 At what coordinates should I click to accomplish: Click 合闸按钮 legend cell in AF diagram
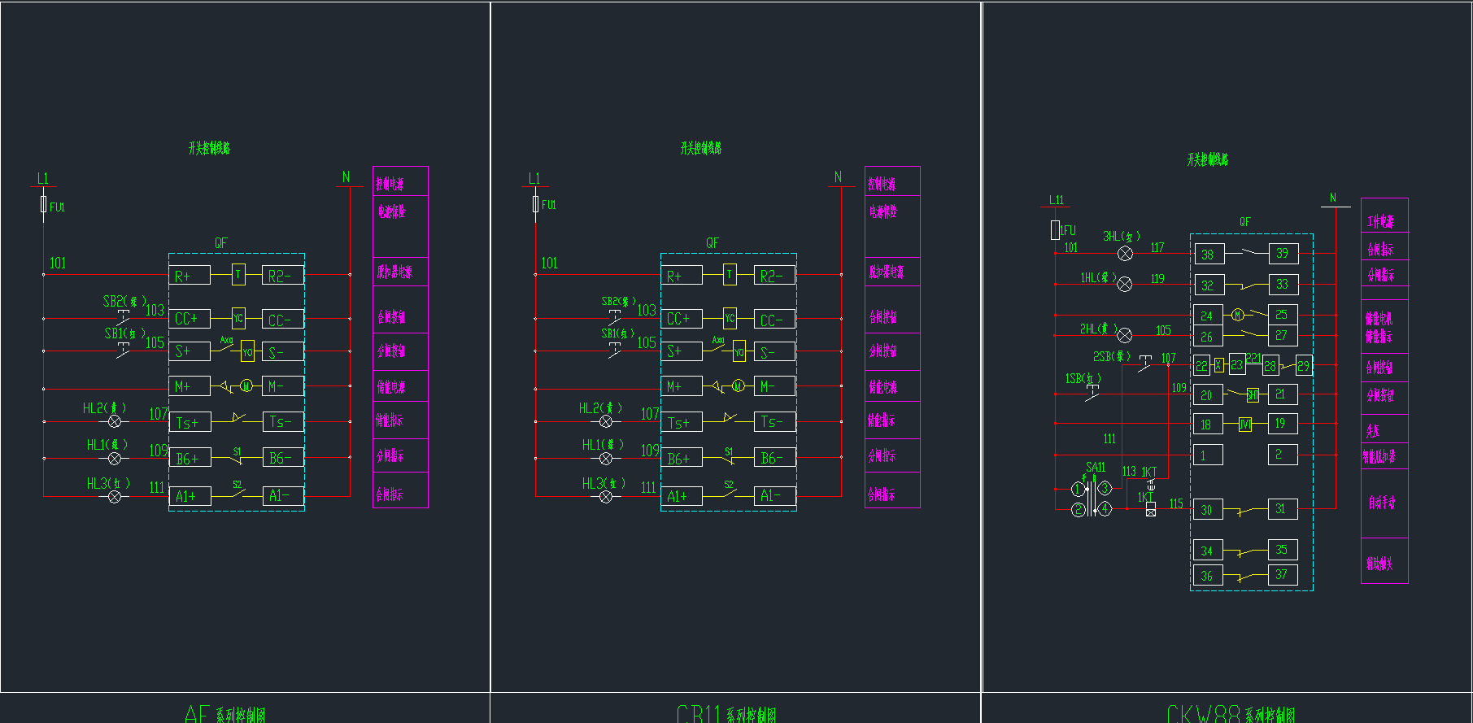point(400,309)
